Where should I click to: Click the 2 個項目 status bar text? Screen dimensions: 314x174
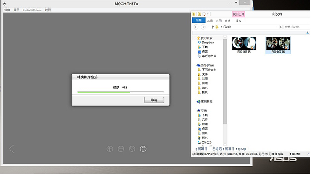point(201,149)
